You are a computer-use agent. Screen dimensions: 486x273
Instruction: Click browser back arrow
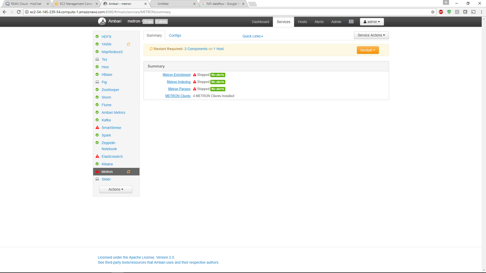coord(4,12)
